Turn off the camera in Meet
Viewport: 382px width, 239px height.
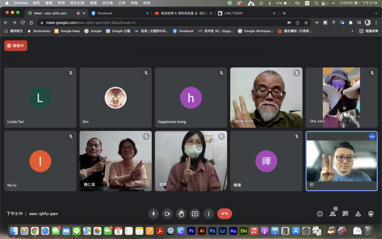tap(167, 214)
